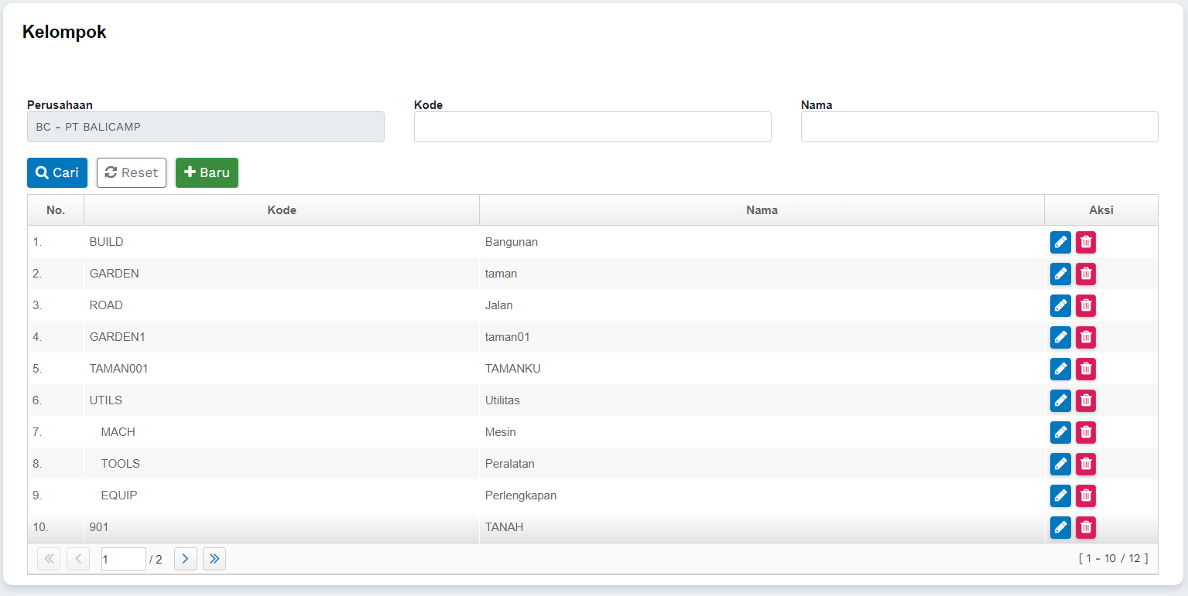Edit the BUILD row with pencil icon
This screenshot has width=1188, height=596.
click(1060, 242)
